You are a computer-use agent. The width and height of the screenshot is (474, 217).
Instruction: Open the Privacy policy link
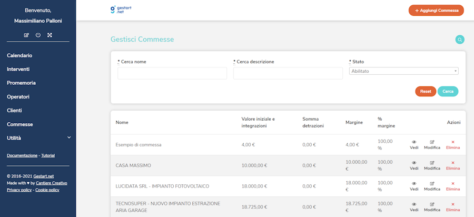19,190
